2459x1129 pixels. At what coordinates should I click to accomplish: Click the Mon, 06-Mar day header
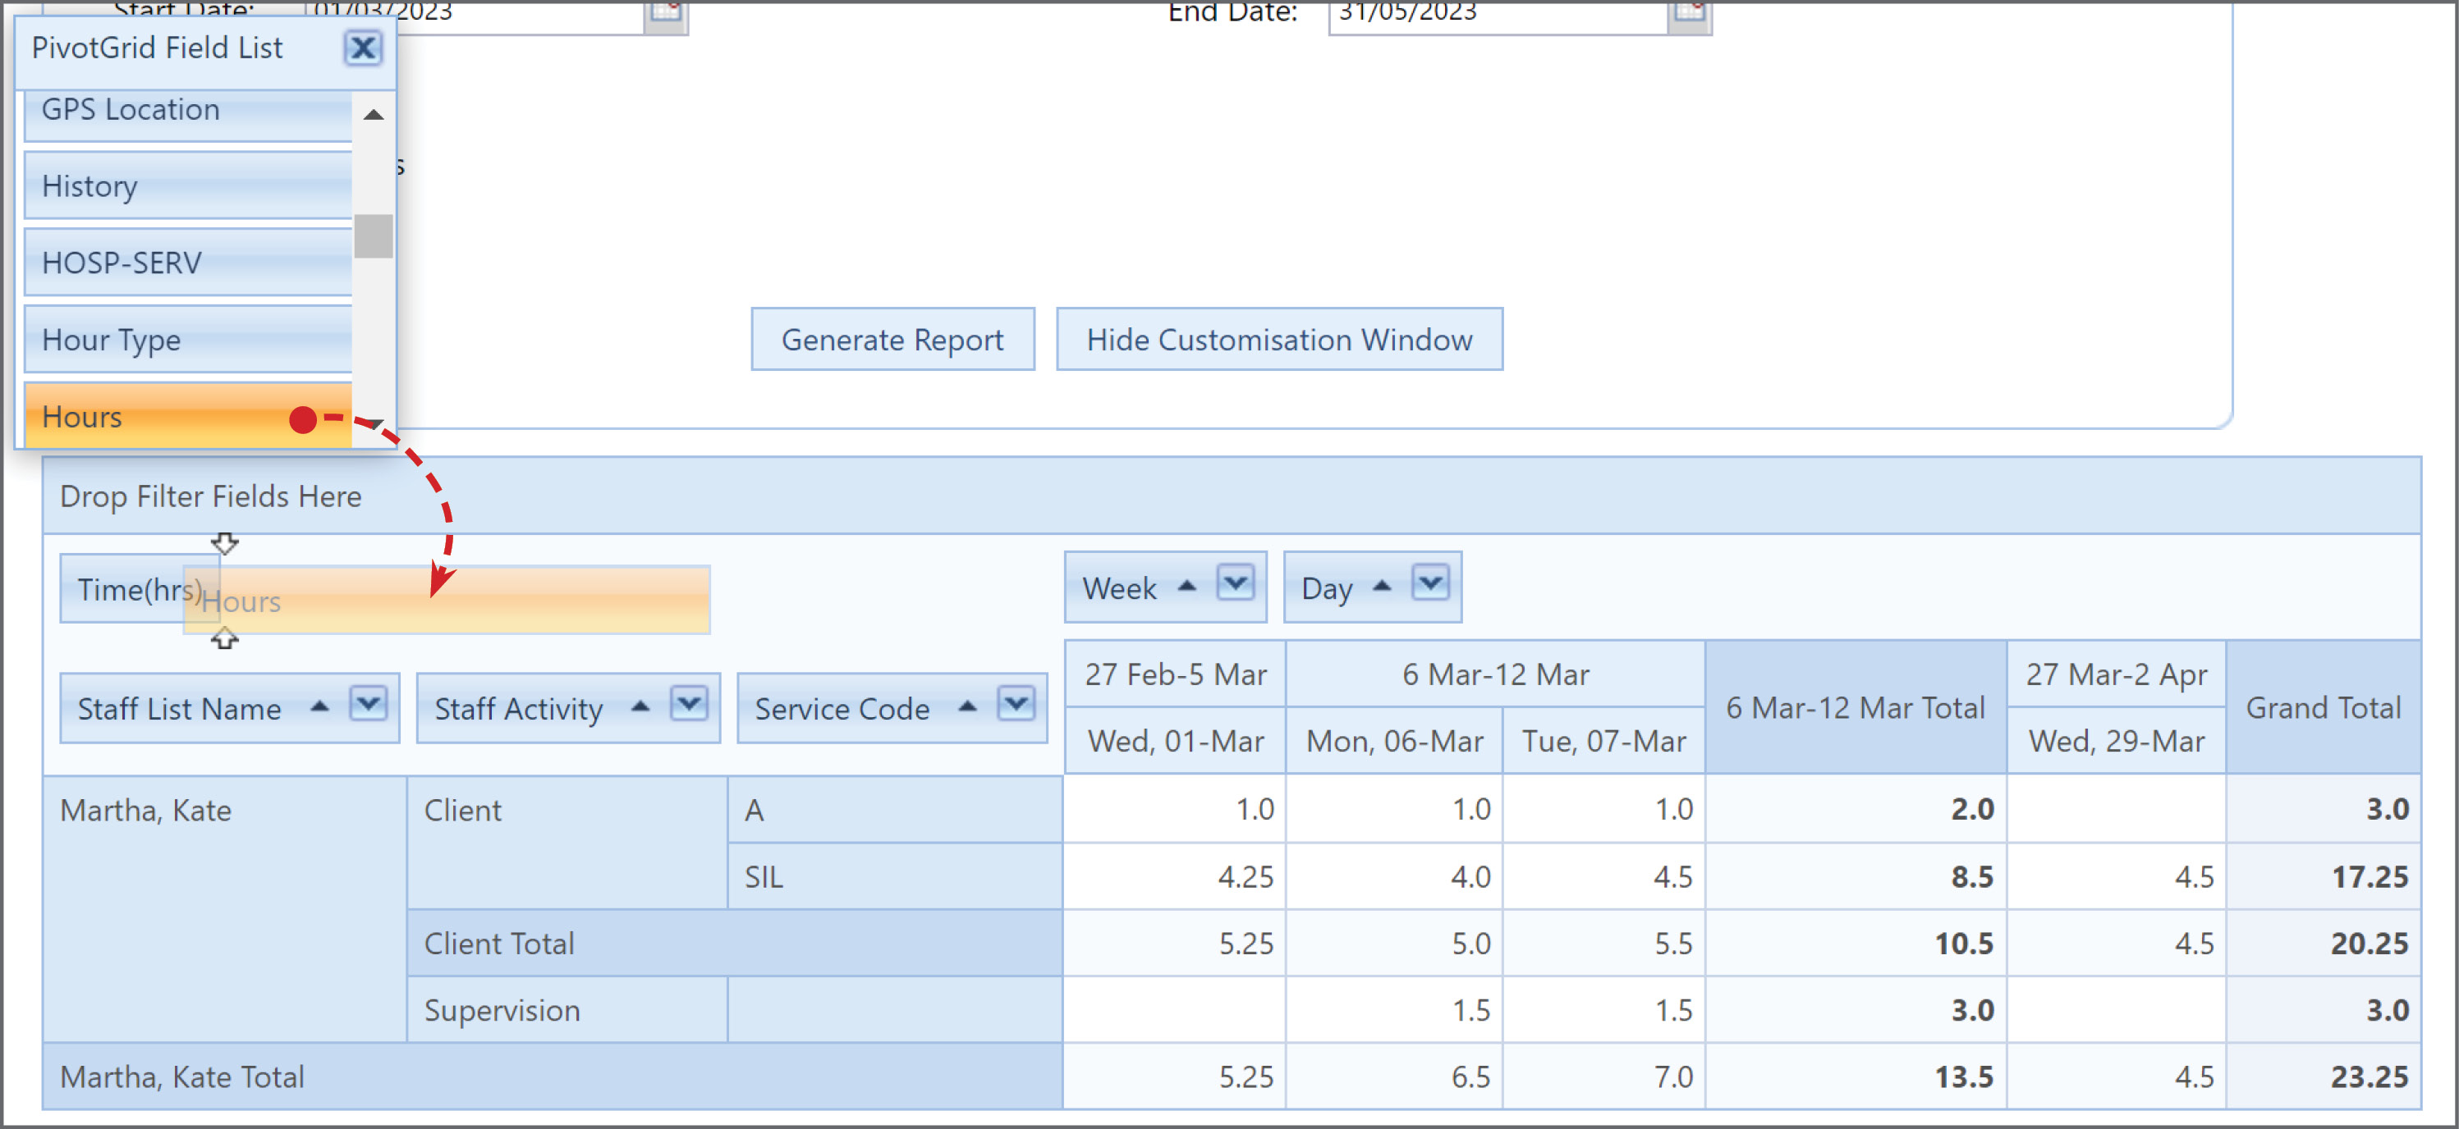click(x=1393, y=741)
